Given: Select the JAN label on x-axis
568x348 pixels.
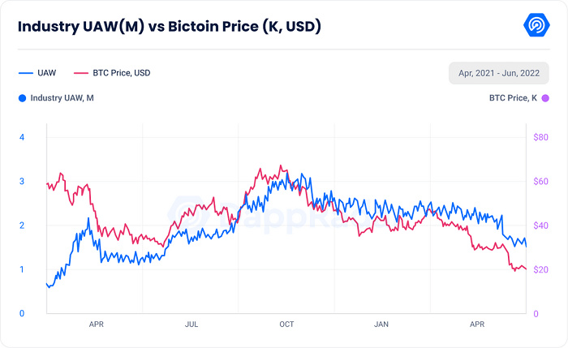Looking at the screenshot, I should pos(381,324).
